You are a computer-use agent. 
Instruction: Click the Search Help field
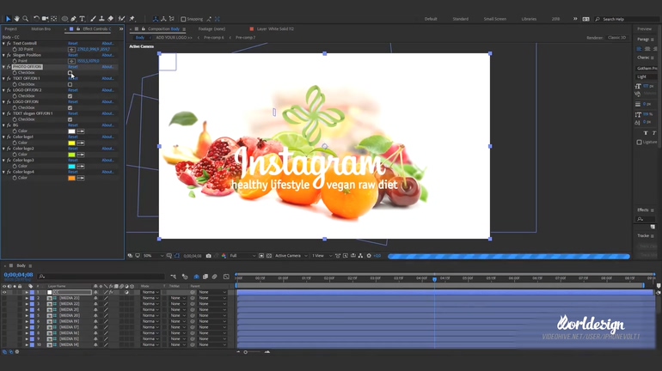click(x=628, y=19)
